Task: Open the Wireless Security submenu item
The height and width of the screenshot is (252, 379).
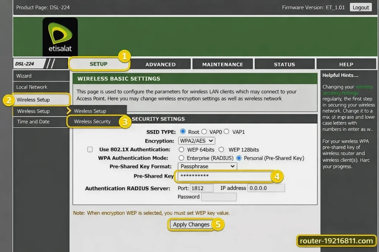Action: (92, 121)
